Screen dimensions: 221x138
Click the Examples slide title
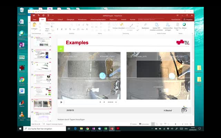(x=77, y=42)
